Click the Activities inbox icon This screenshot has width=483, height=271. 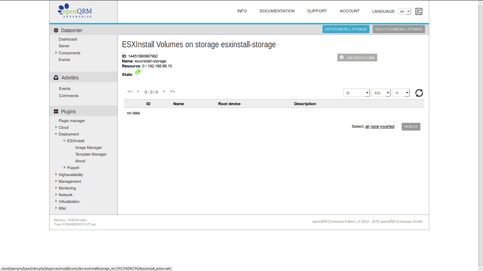pos(56,78)
